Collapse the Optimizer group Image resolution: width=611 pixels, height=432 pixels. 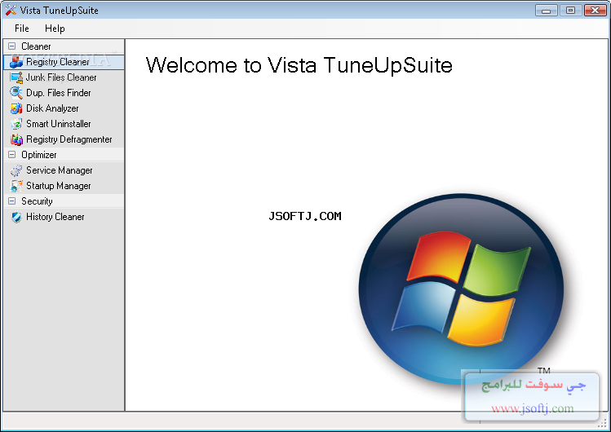pos(12,155)
